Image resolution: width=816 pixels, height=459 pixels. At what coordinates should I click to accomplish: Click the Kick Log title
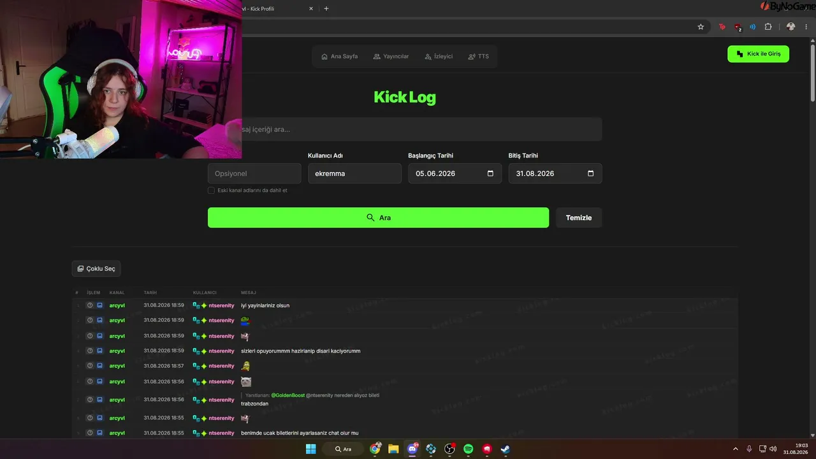click(405, 97)
